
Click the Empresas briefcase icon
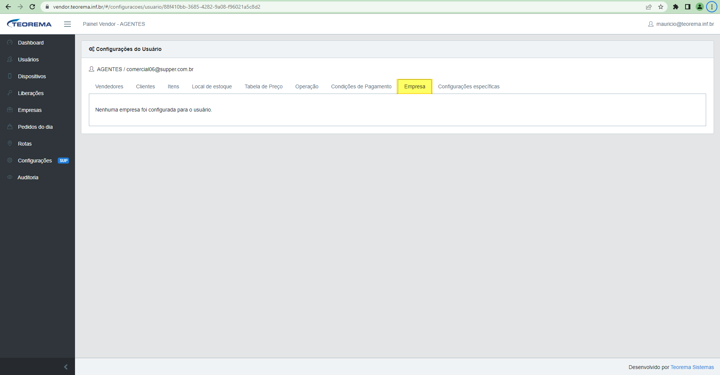(x=10, y=110)
